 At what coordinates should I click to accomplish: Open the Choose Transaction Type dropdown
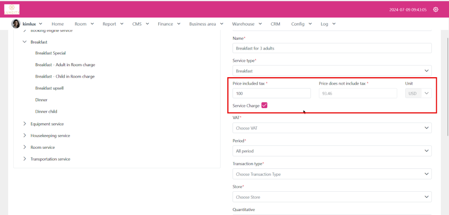pyautogui.click(x=331, y=174)
